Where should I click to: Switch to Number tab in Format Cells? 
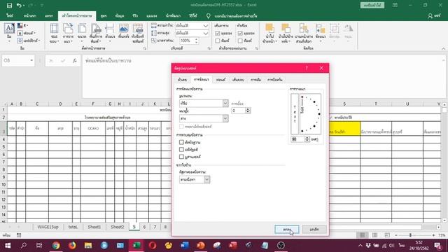tap(182, 80)
